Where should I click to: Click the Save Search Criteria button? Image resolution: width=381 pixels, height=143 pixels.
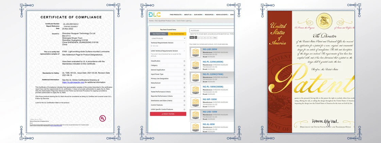pos(159,34)
